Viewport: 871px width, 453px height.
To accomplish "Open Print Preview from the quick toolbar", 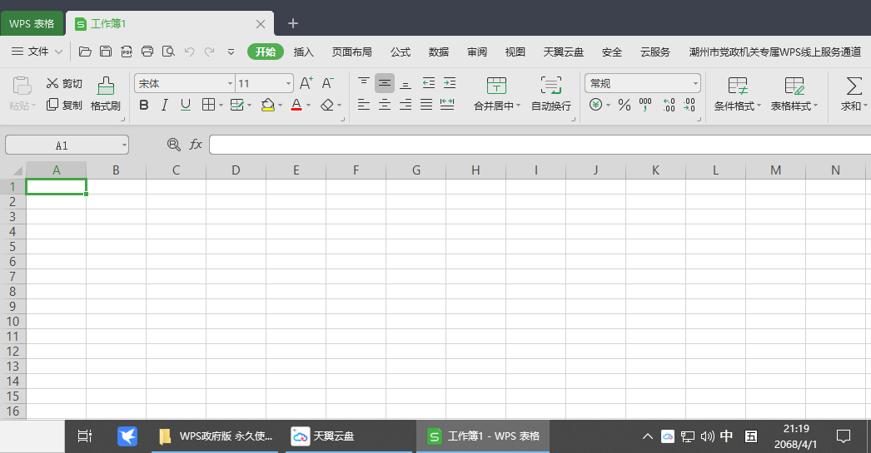I will [168, 52].
